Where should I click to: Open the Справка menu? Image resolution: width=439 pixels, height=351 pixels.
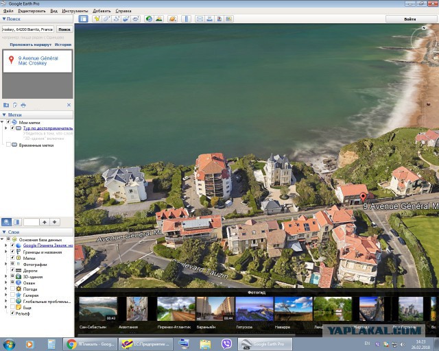point(123,11)
